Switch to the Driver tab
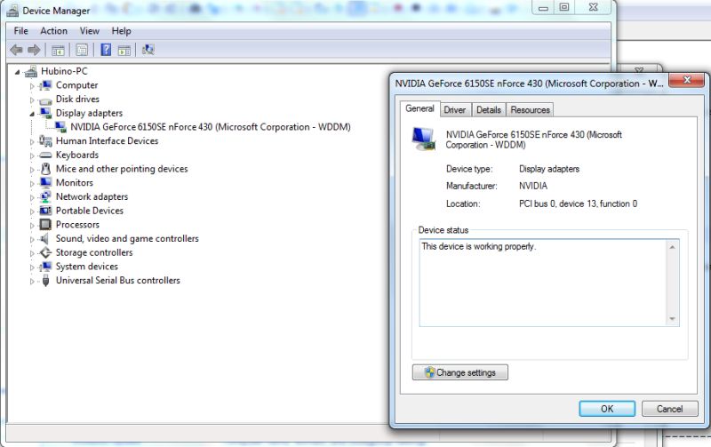Screen dimensions: 711x447 [x=455, y=109]
